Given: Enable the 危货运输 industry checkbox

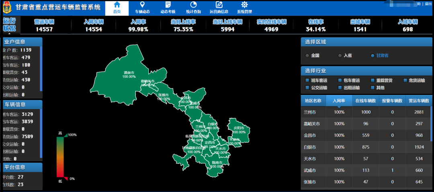Looking at the screenshot, I should (405, 81).
